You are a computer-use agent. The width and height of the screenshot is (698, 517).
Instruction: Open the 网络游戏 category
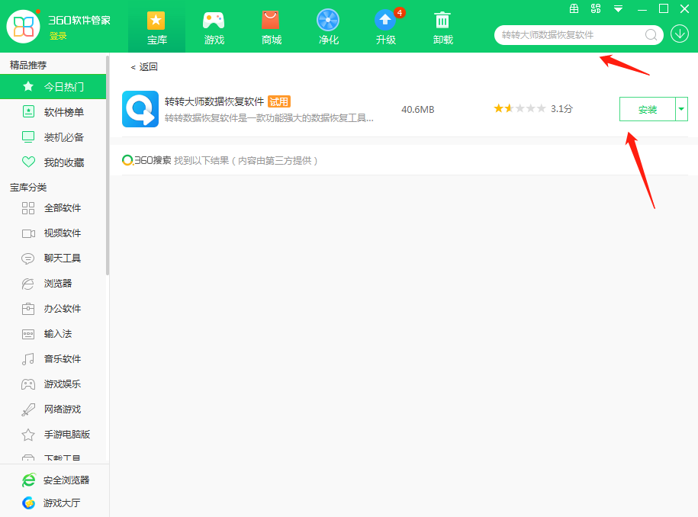point(53,409)
